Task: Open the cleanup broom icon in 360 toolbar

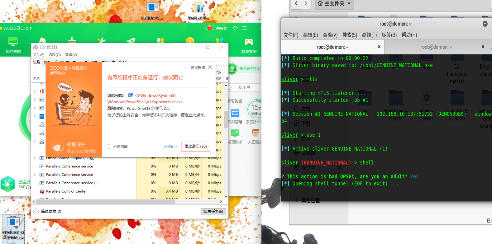Action: [x=72, y=40]
